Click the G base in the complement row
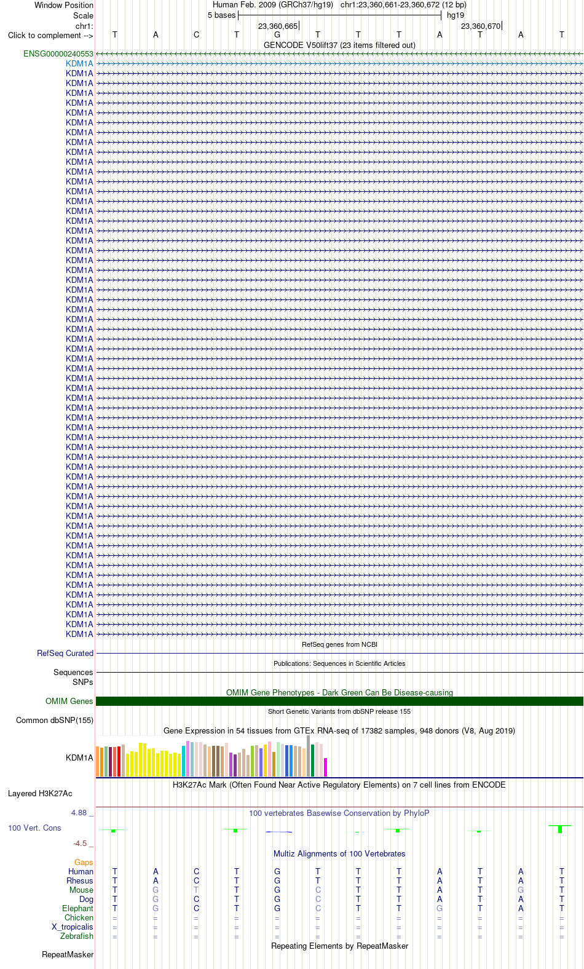The width and height of the screenshot is (584, 969). pos(277,35)
